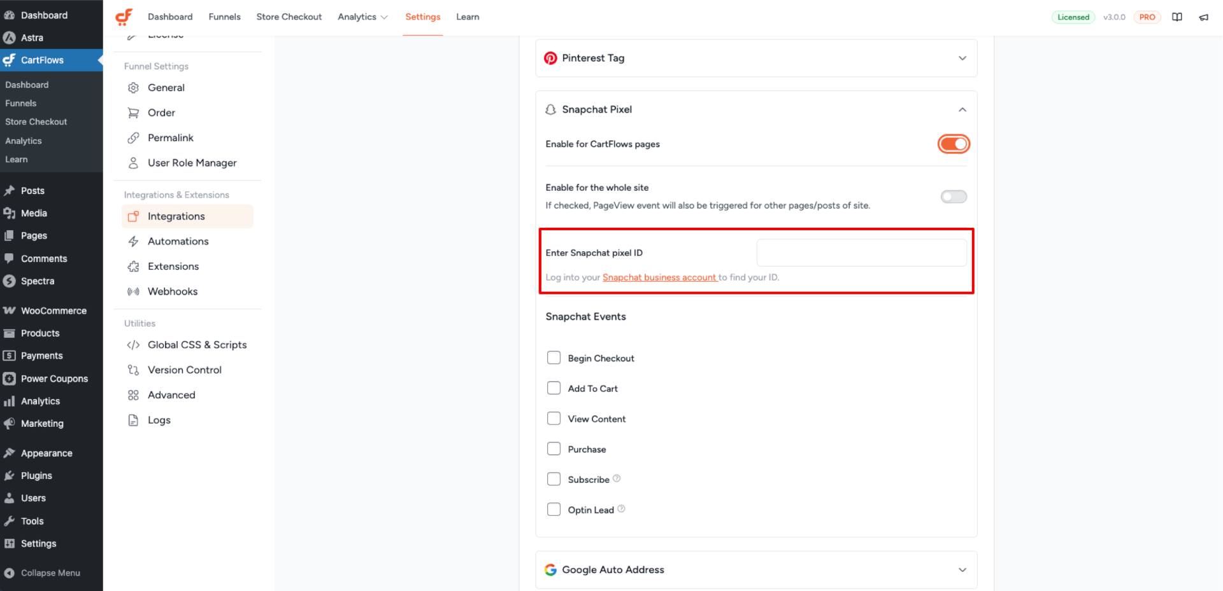Click the WooCommerce icon in WordPress menu
Viewport: 1223px width, 591px height.
(9, 310)
